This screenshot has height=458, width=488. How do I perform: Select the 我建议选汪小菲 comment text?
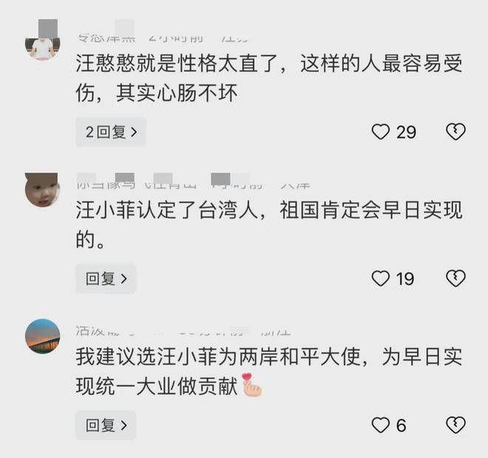click(269, 371)
